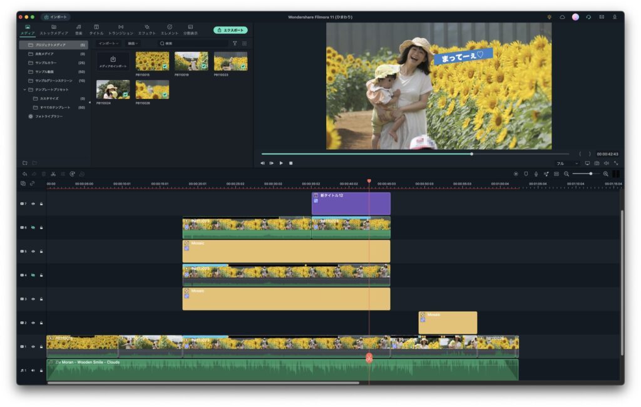
Task: Click the green エクスポート button
Action: [x=230, y=30]
